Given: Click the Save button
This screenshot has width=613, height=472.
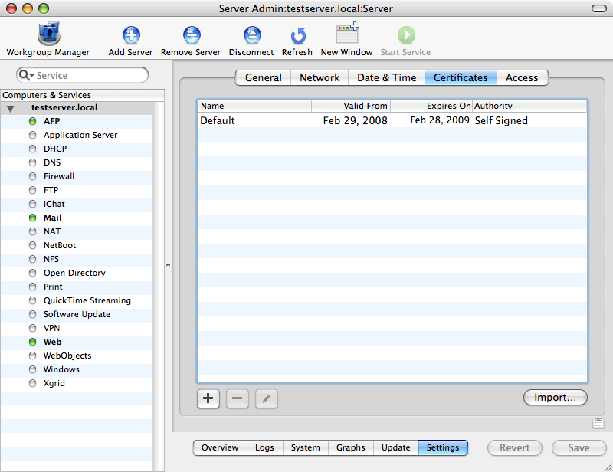Looking at the screenshot, I should [579, 447].
